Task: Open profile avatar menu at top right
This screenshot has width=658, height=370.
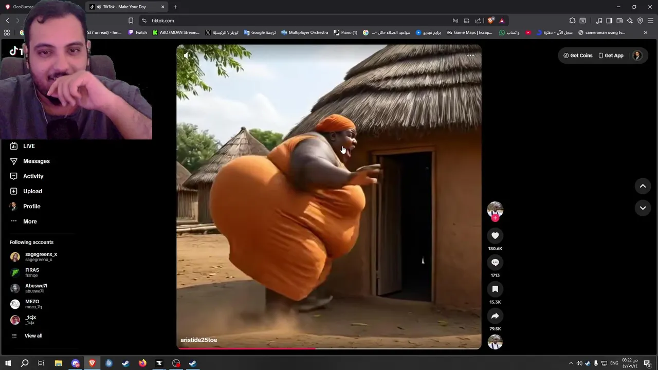Action: coord(637,55)
